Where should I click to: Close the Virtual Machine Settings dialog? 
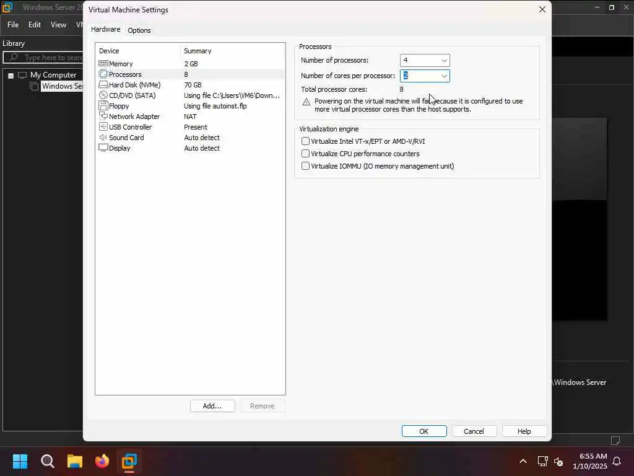[542, 9]
